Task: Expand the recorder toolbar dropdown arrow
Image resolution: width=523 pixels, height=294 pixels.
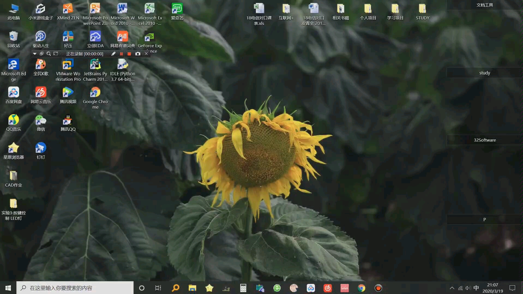Action: tap(35, 54)
